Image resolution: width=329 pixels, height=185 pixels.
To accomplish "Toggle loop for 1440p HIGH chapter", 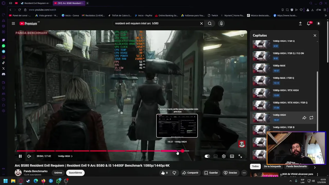I will pyautogui.click(x=311, y=118).
